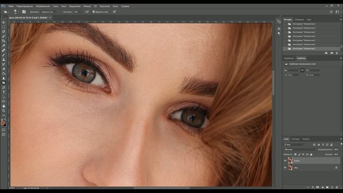This screenshot has width=343, height=193.
Task: Add layer style fx
Action: point(313,187)
